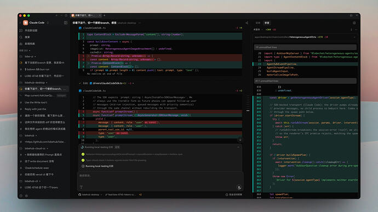Click the history clock icon in title bar
The image size is (378, 212).
[66, 15]
